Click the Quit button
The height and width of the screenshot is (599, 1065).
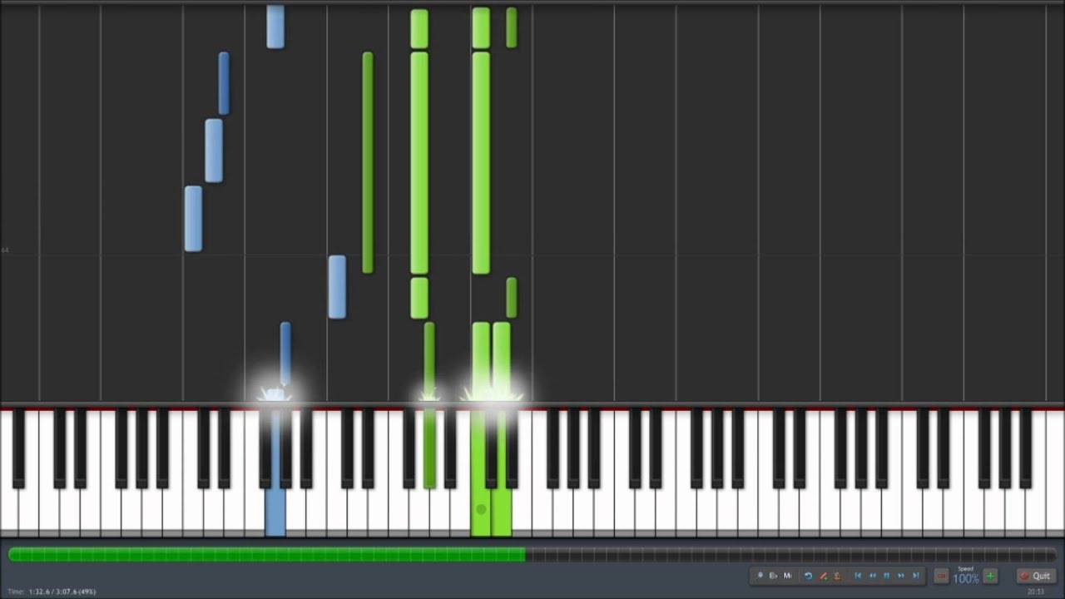(1036, 576)
